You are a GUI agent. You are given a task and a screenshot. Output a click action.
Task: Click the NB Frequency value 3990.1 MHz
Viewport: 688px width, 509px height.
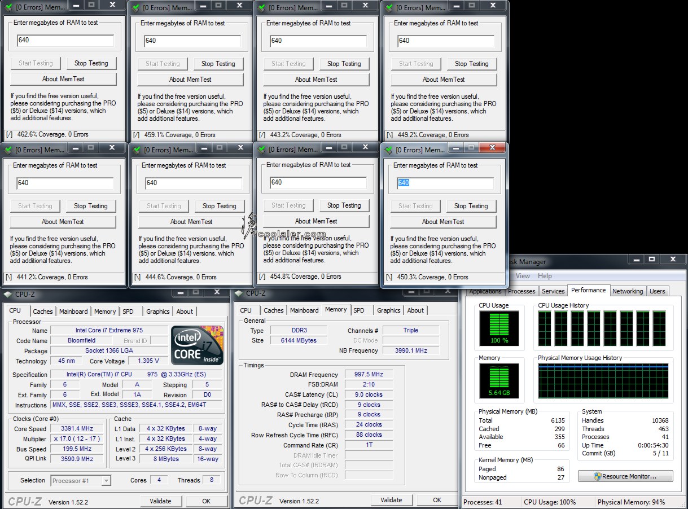410,350
